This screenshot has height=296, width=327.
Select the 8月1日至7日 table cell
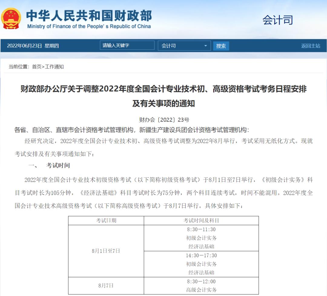106,251
